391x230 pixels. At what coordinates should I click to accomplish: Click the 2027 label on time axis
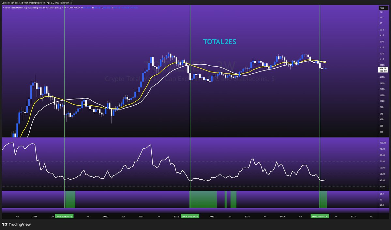(x=353, y=217)
